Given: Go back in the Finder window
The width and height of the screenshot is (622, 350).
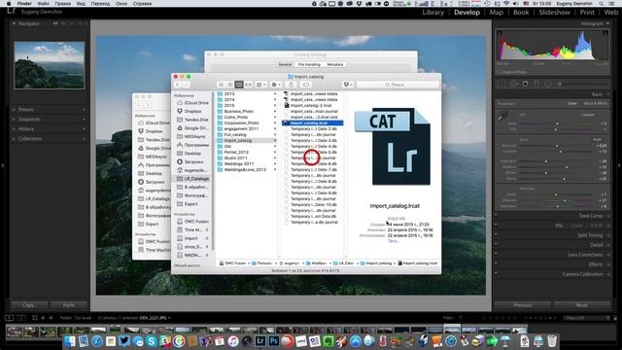Looking at the screenshot, I should pos(177,85).
